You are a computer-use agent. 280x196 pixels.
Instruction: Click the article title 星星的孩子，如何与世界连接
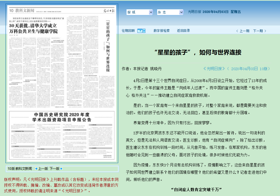point(199,52)
